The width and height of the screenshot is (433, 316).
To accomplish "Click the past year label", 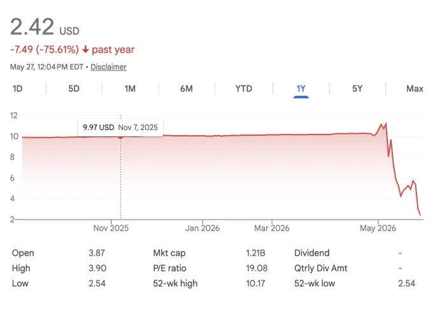I will point(113,50).
